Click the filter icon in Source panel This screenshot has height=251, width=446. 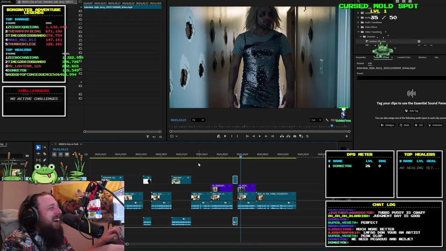tap(147, 137)
